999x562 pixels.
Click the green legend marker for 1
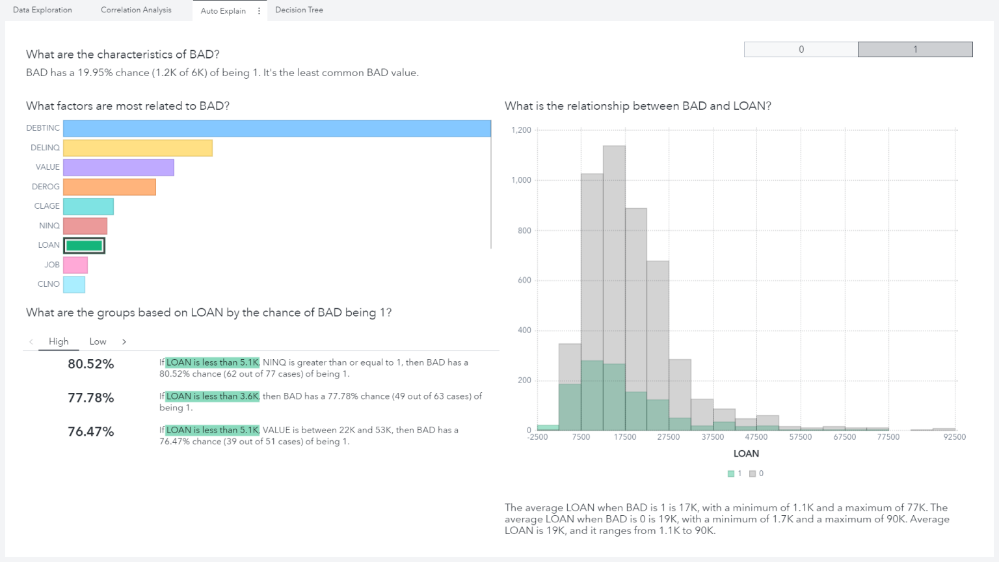(731, 474)
